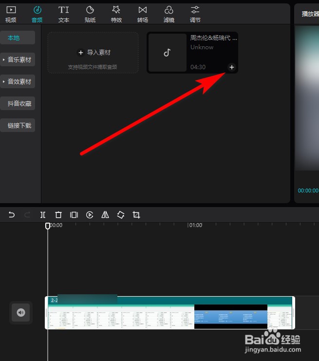The height and width of the screenshot is (361, 319).
Task: Select the 音频 (Audio) tab
Action: coord(37,14)
